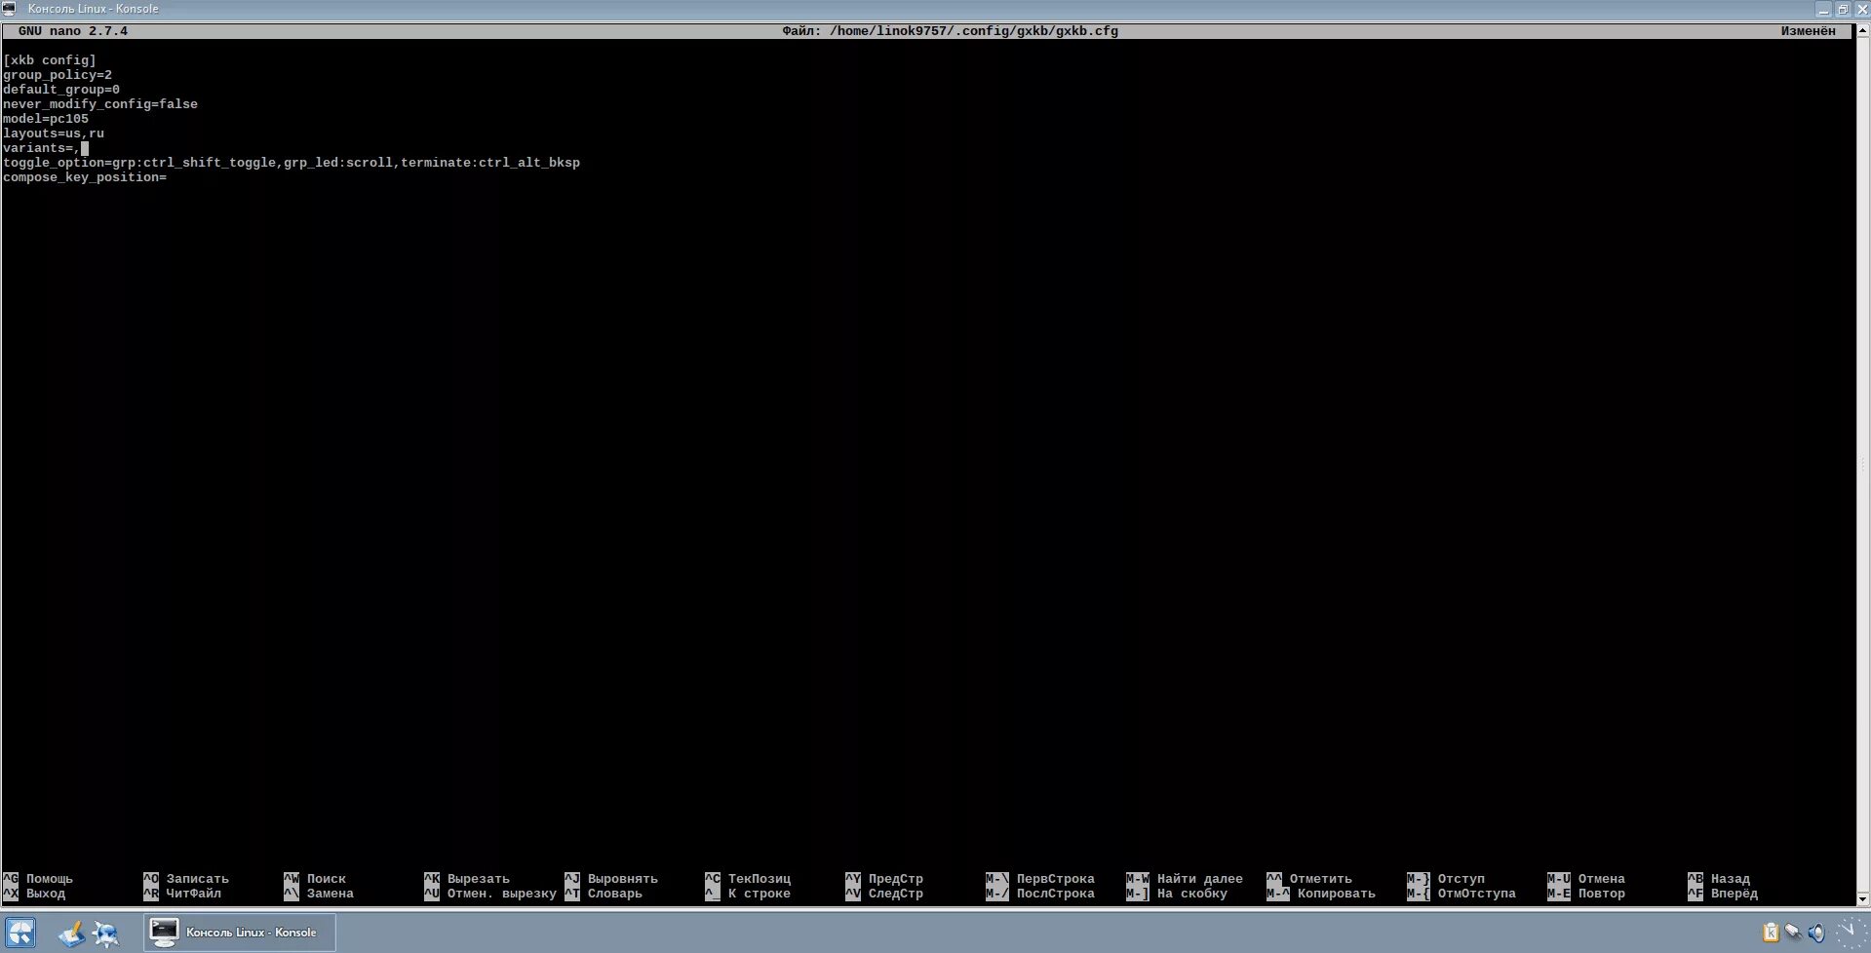Click the ^B Назад shortcut label

(1719, 879)
